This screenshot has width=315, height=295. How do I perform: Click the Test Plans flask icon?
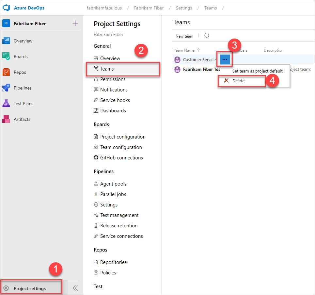[6, 104]
